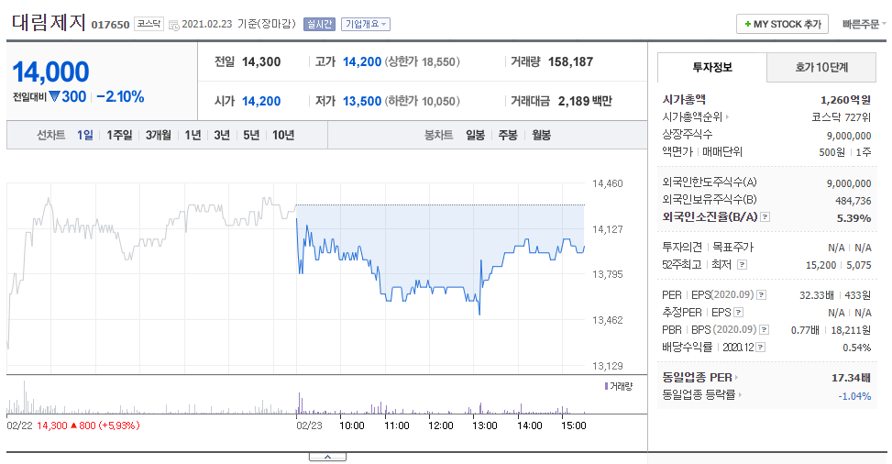Click the 13:00 time axis label
The width and height of the screenshot is (892, 464).
tap(485, 425)
